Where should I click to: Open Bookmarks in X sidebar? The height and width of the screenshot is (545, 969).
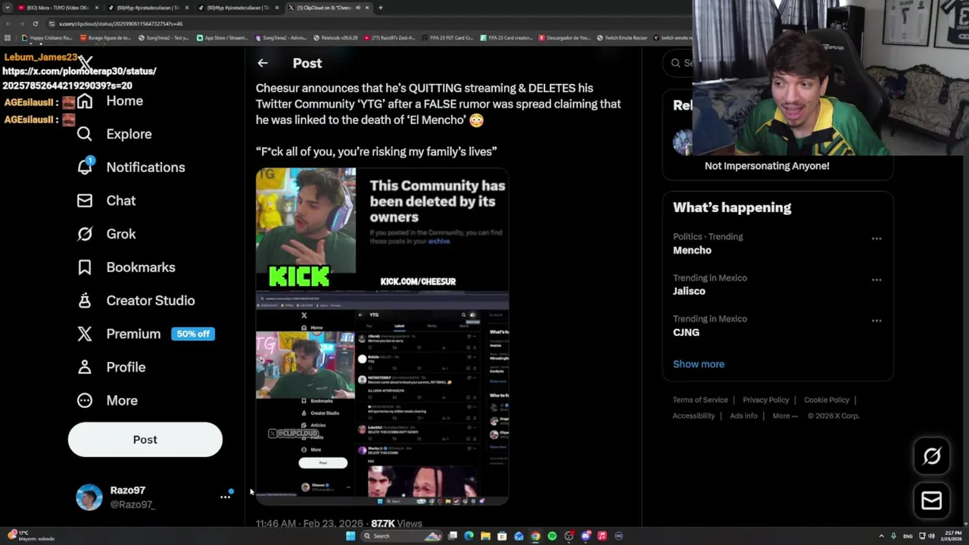pyautogui.click(x=126, y=267)
